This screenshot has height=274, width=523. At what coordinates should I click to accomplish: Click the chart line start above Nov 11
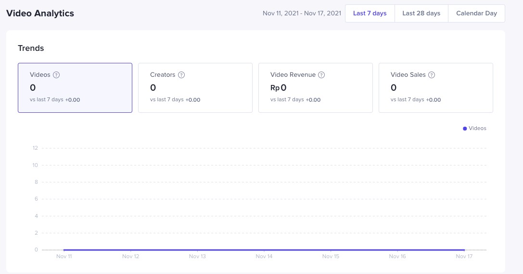click(64, 250)
